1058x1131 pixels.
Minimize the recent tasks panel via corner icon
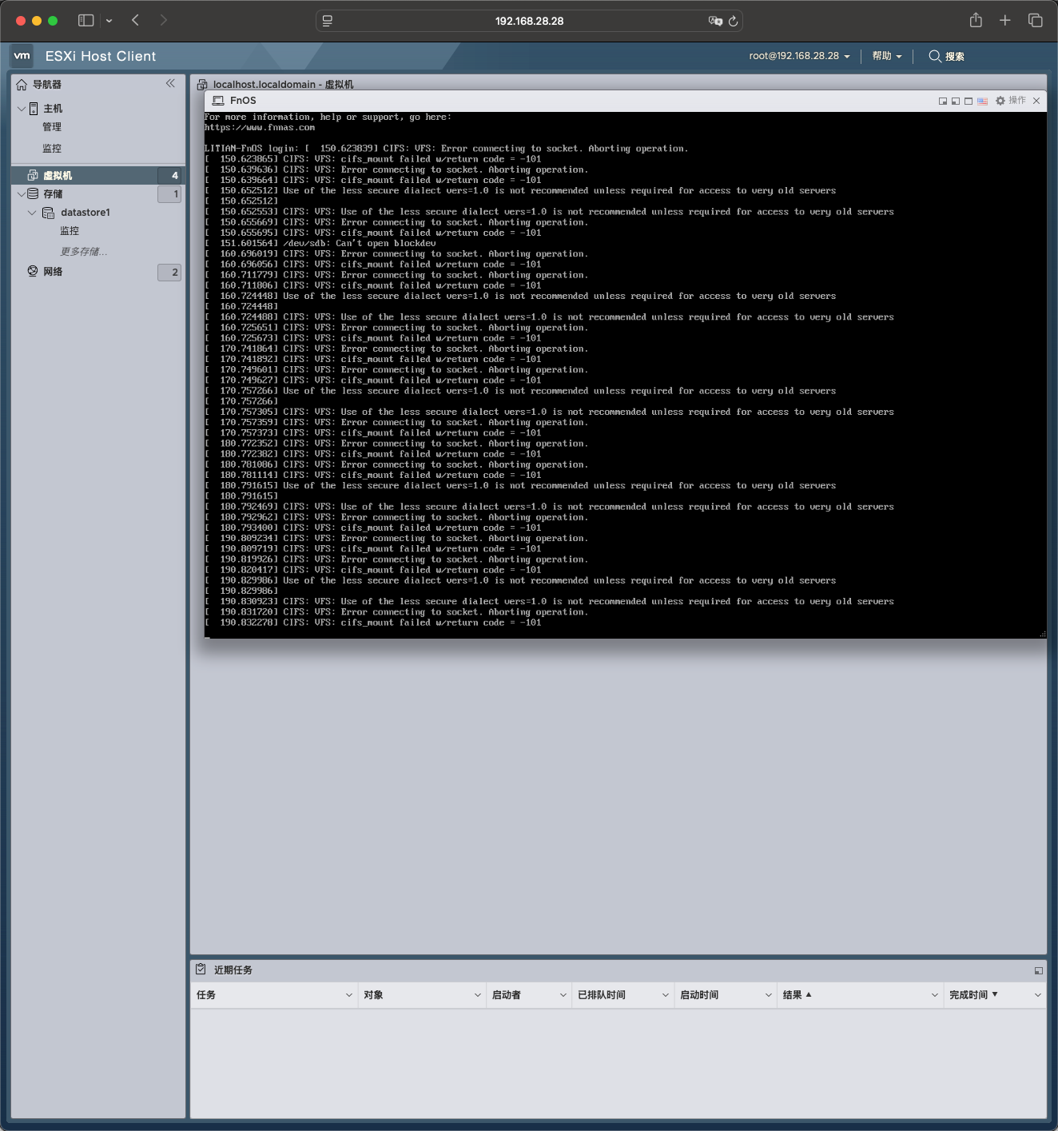(x=1038, y=970)
